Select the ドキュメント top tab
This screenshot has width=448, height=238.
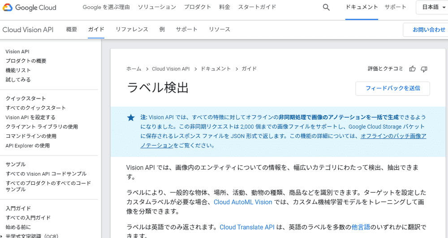click(362, 7)
